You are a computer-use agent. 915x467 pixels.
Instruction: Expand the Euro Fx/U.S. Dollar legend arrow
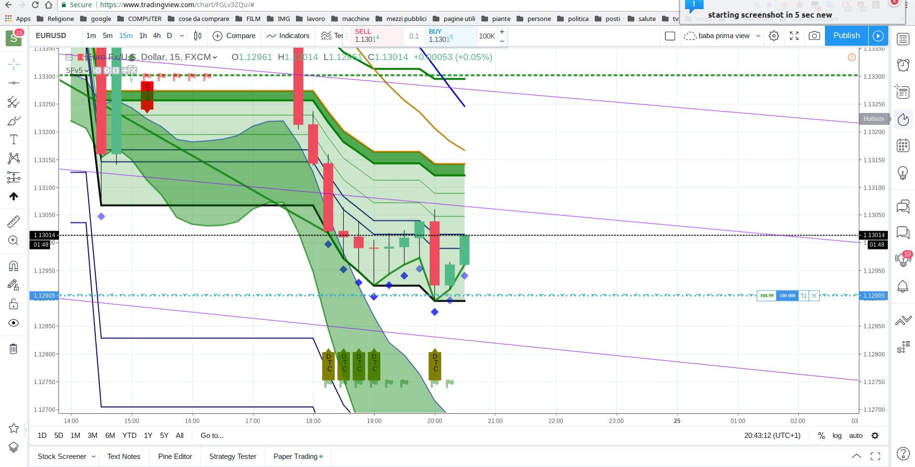[x=215, y=57]
